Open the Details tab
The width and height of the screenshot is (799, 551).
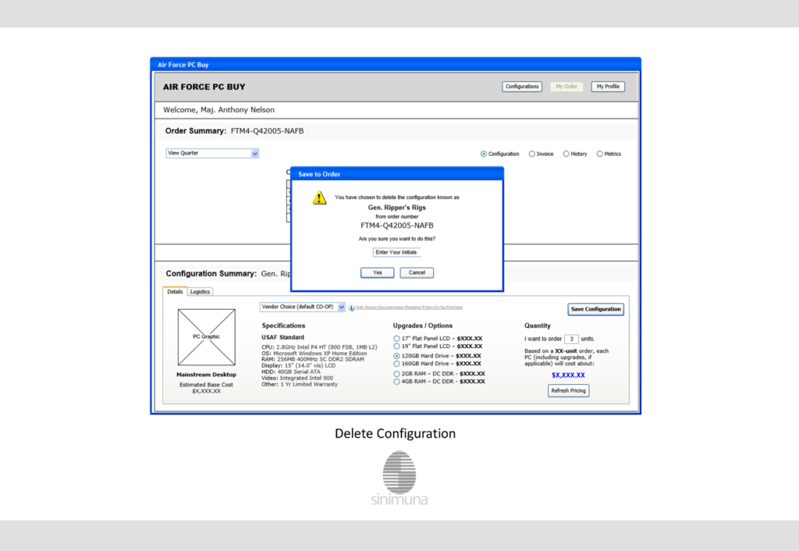pos(175,292)
